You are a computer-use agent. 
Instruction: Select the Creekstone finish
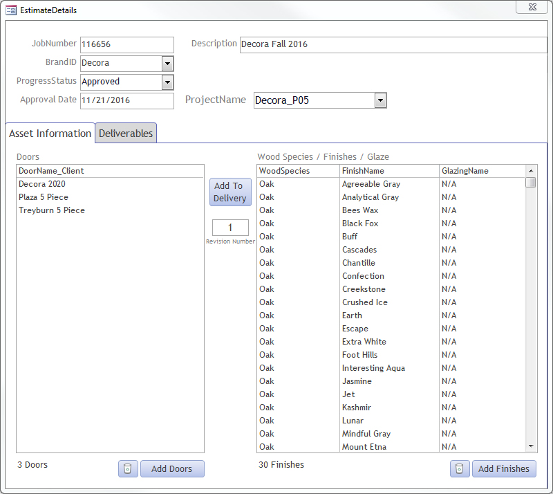pos(391,289)
